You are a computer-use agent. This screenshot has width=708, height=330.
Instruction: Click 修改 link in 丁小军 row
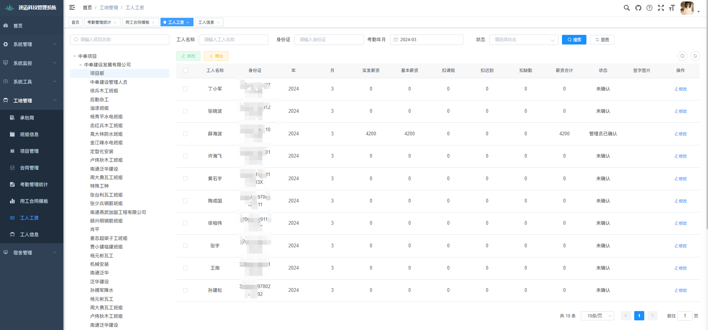click(681, 89)
